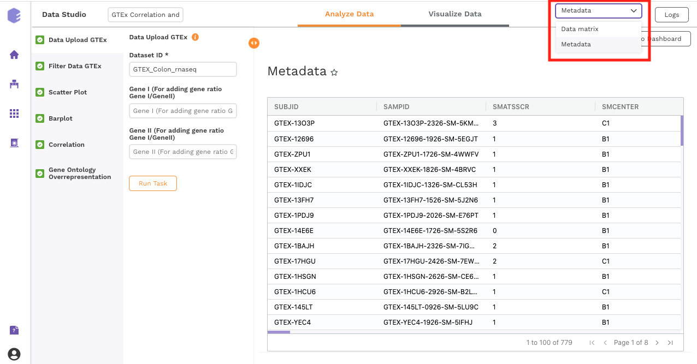The width and height of the screenshot is (697, 364).
Task: Switch to the Visualize Data tab
Action: [455, 14]
